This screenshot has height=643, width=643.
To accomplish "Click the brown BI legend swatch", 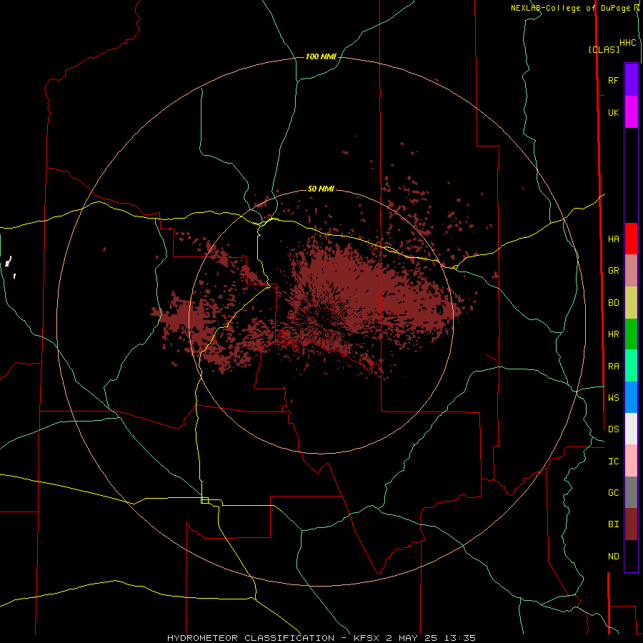I will (631, 524).
